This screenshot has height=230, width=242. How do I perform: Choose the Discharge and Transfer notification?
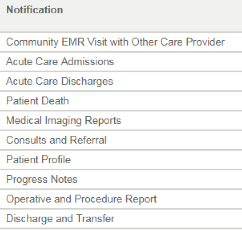click(x=60, y=218)
